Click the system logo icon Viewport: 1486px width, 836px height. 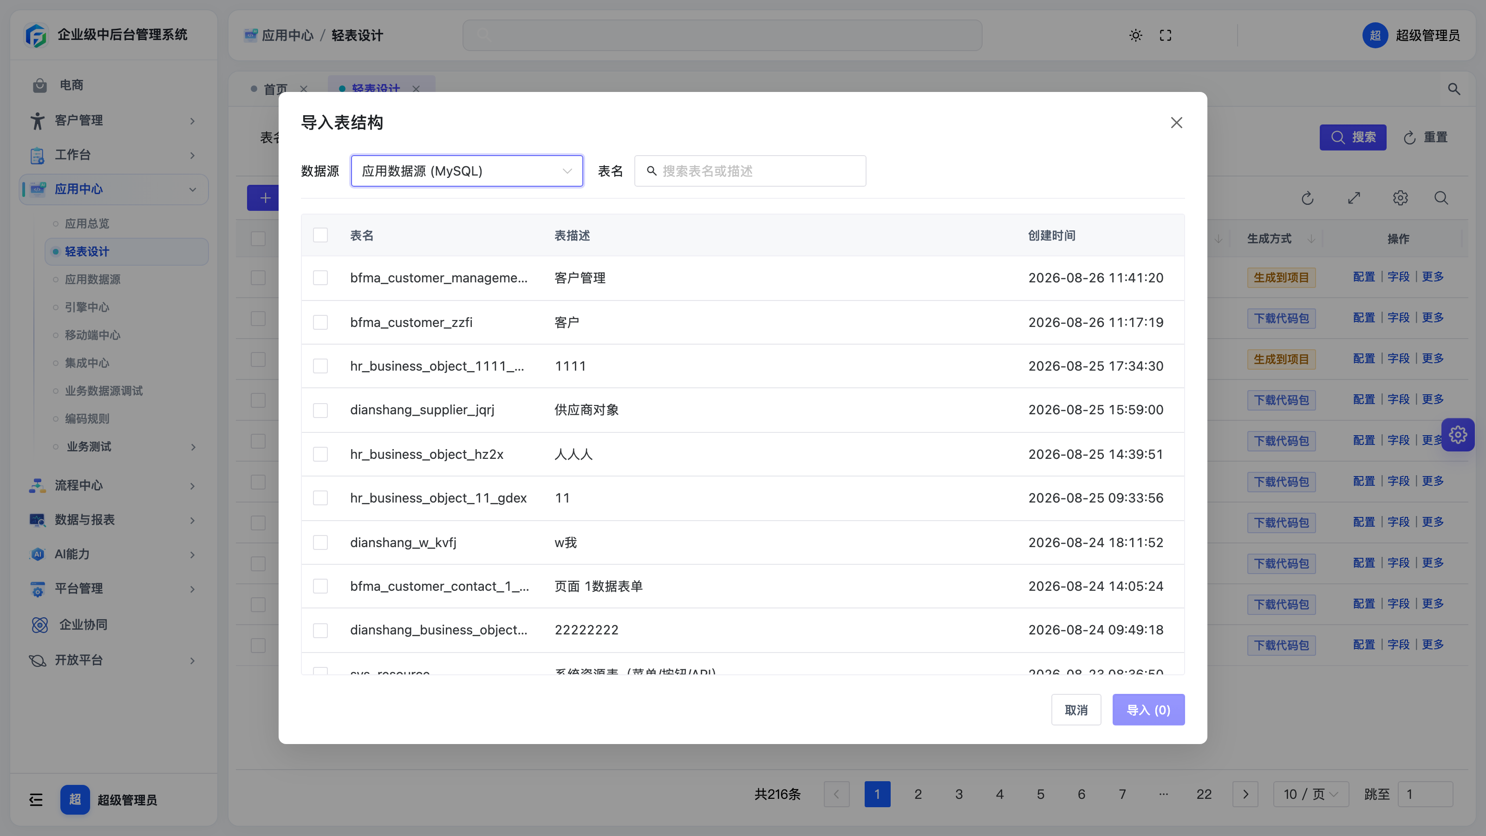pos(36,35)
